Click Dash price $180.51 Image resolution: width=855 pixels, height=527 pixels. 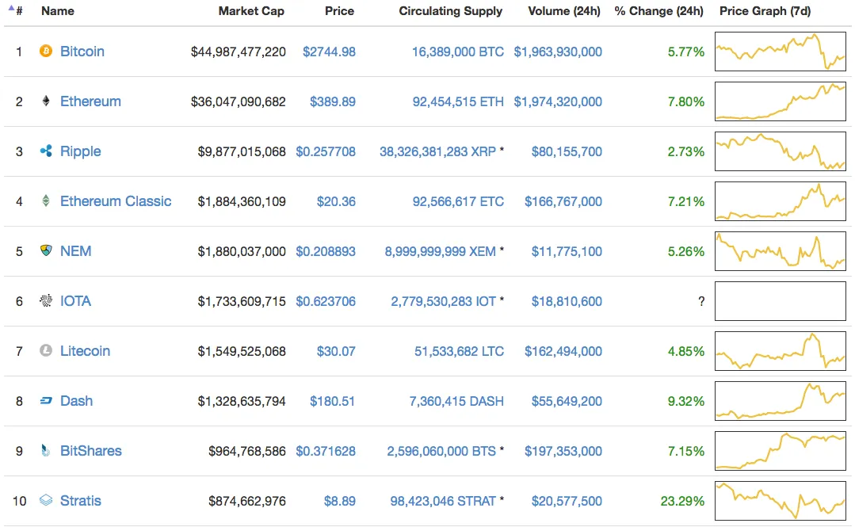click(332, 401)
